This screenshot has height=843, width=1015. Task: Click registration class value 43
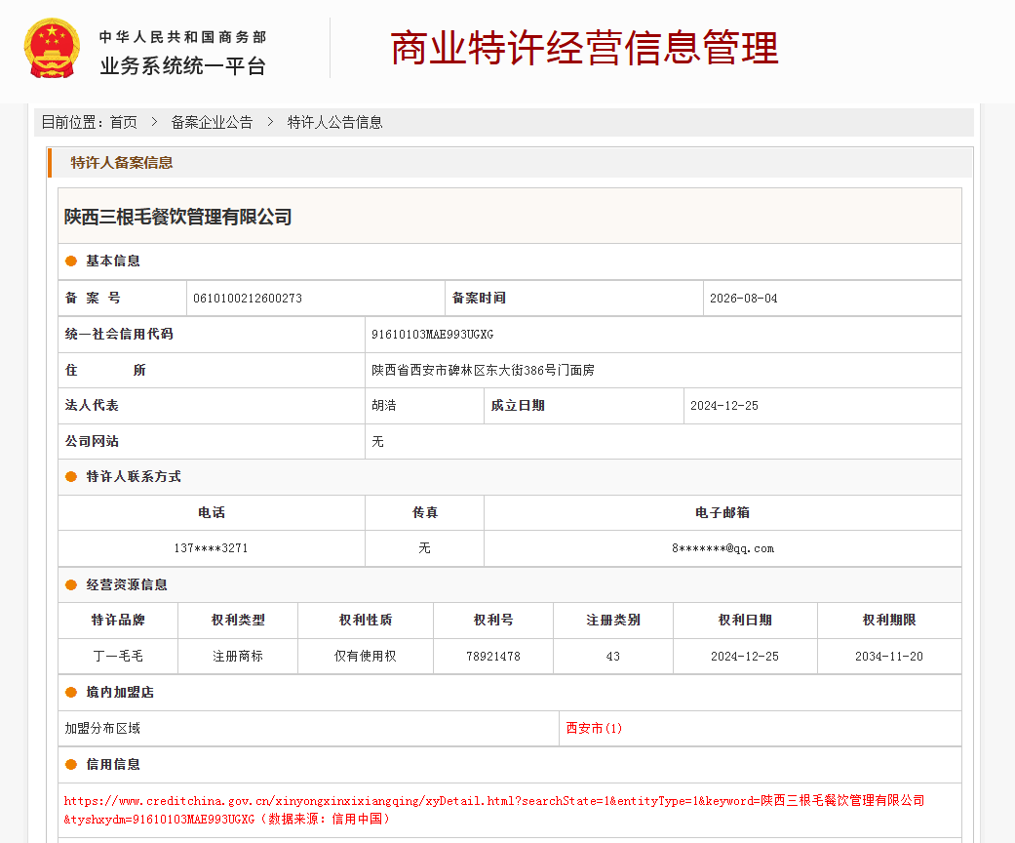pos(613,657)
